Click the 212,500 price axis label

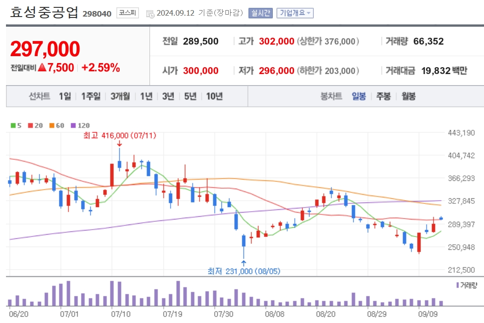point(461,270)
